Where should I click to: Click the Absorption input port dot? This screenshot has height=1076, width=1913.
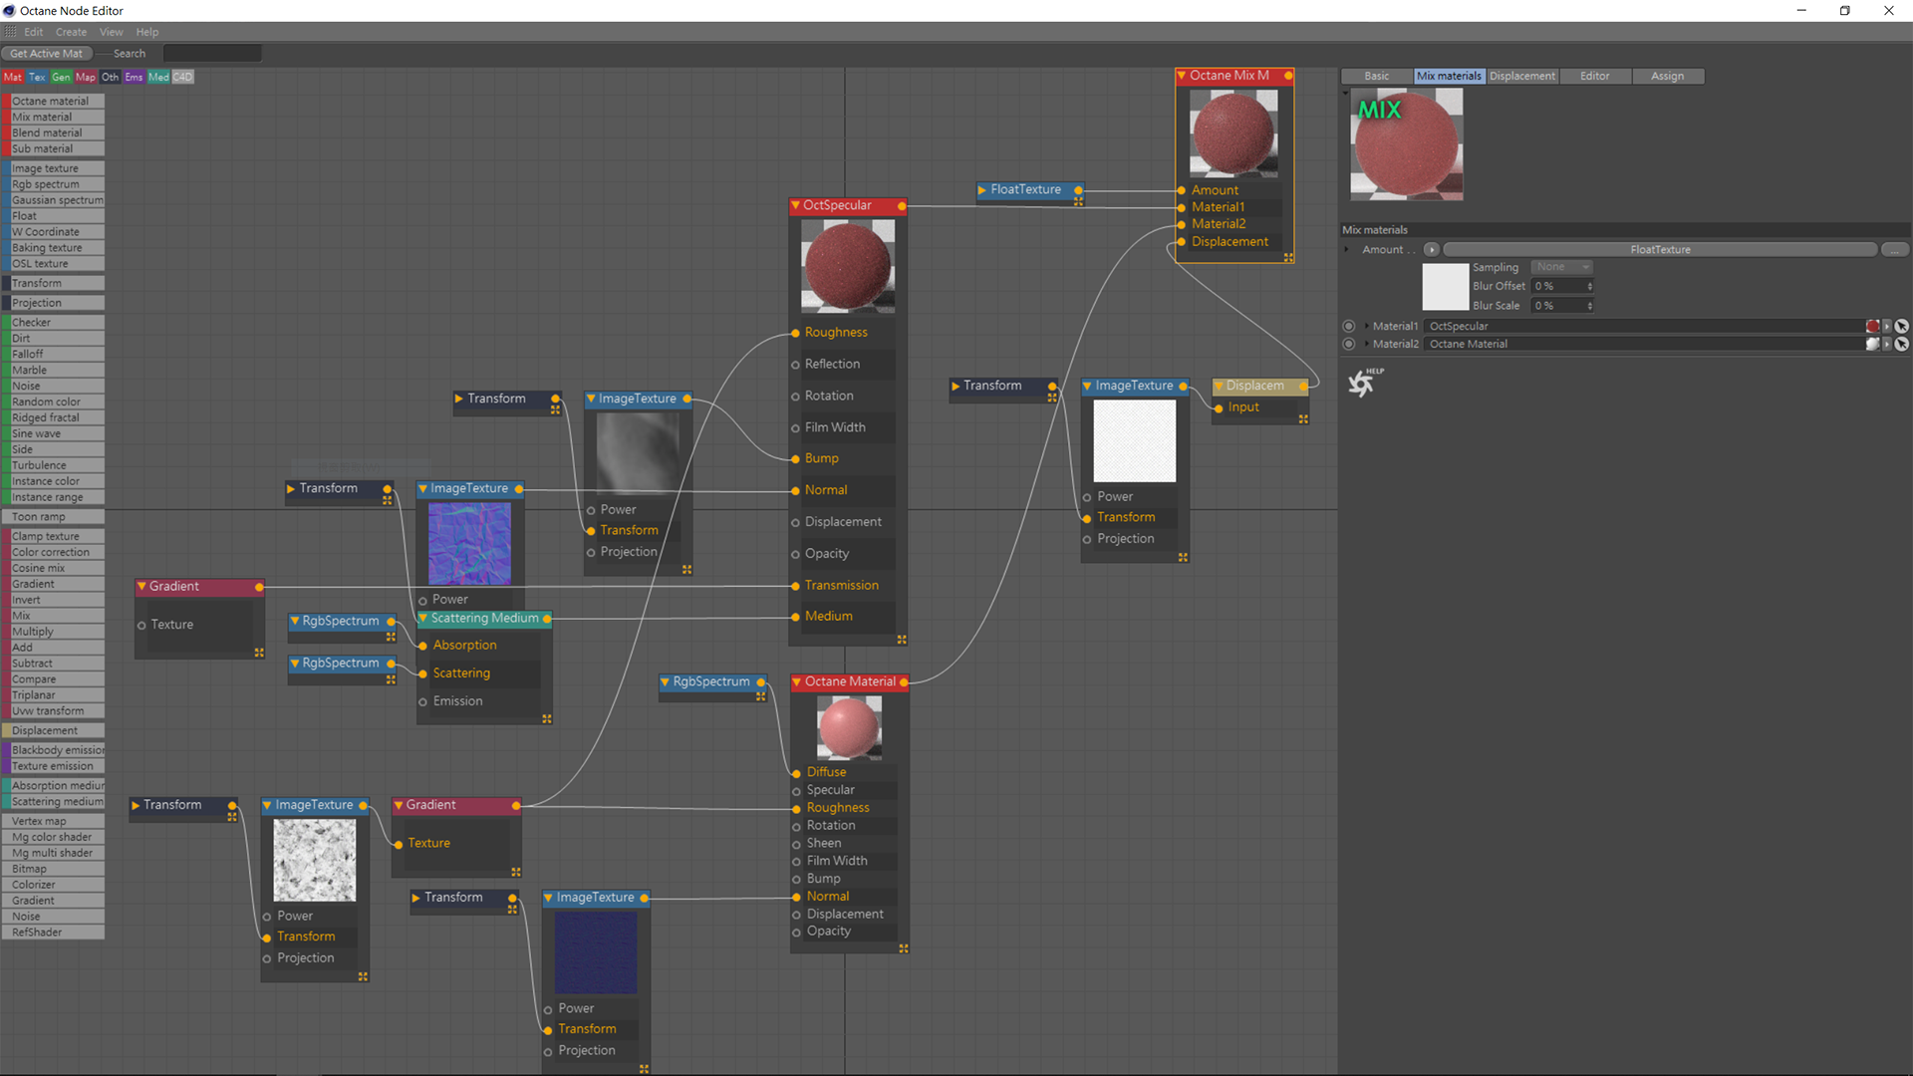pyautogui.click(x=422, y=646)
